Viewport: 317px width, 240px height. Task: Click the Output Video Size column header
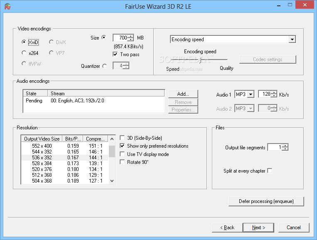point(42,139)
